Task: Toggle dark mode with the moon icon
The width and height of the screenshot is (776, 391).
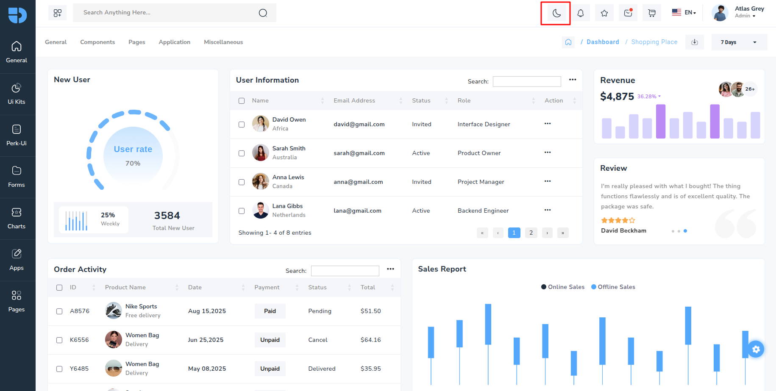Action: pyautogui.click(x=556, y=13)
